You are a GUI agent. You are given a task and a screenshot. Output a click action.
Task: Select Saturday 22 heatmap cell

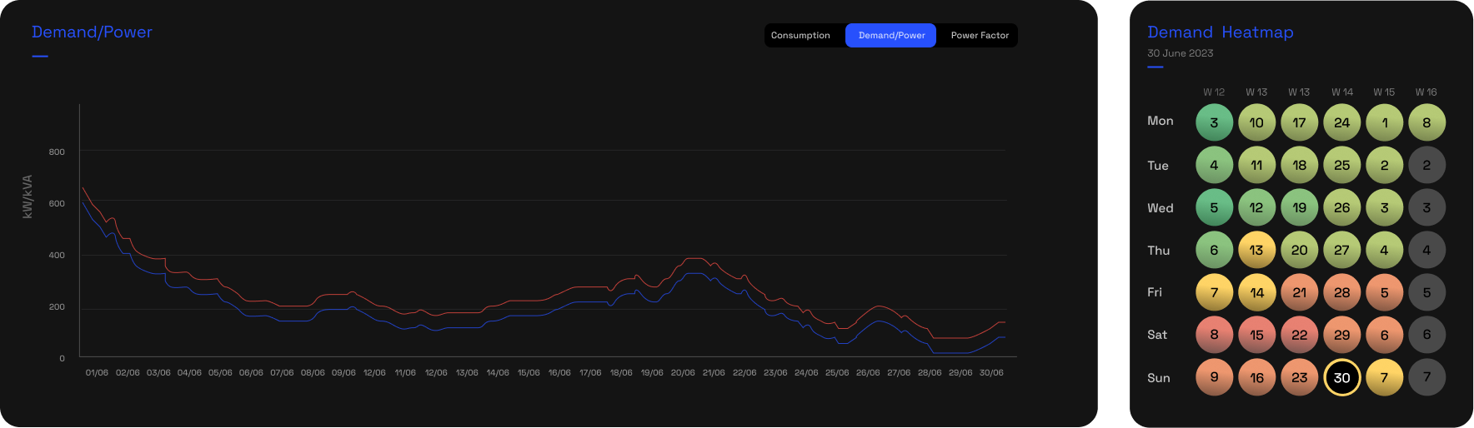[x=1299, y=335]
